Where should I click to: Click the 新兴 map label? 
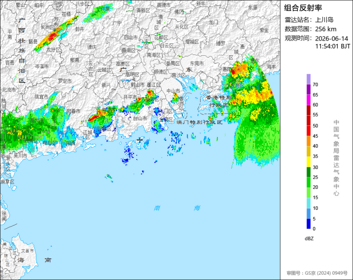(x=106, y=85)
